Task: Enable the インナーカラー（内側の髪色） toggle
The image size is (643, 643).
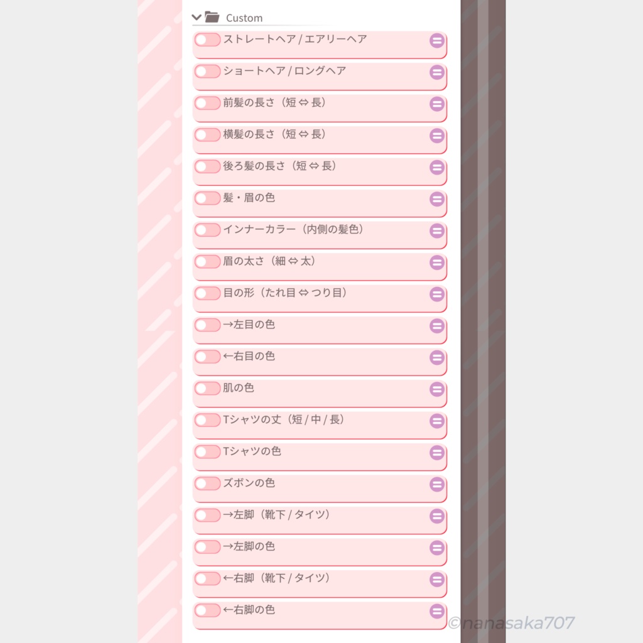Action: [207, 230]
